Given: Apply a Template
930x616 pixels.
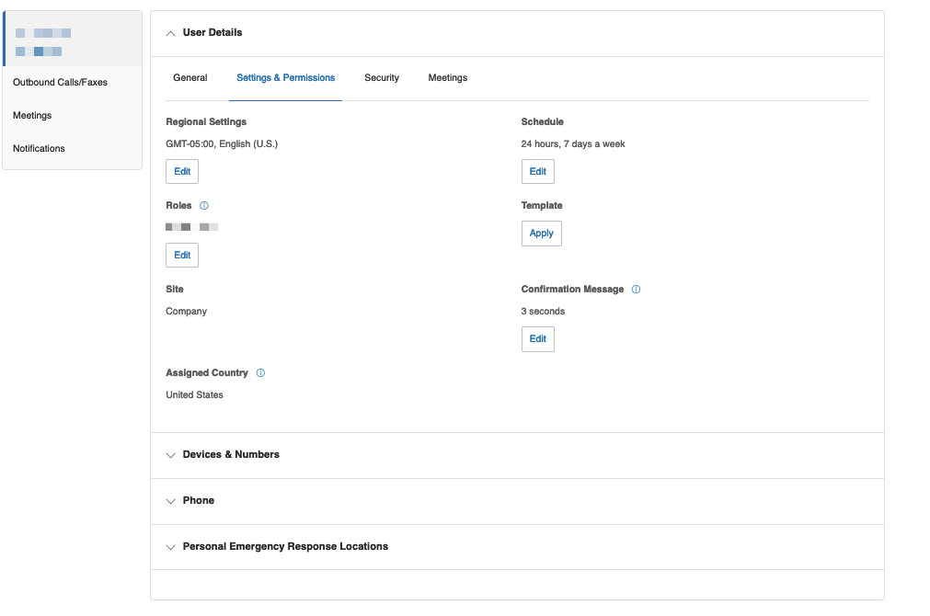Looking at the screenshot, I should 542,234.
